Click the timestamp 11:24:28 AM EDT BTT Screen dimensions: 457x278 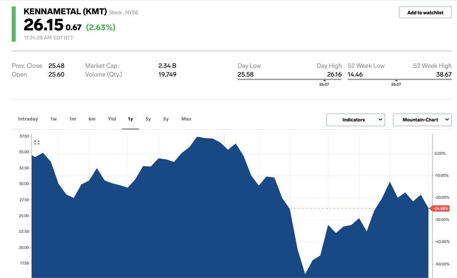[x=49, y=38]
